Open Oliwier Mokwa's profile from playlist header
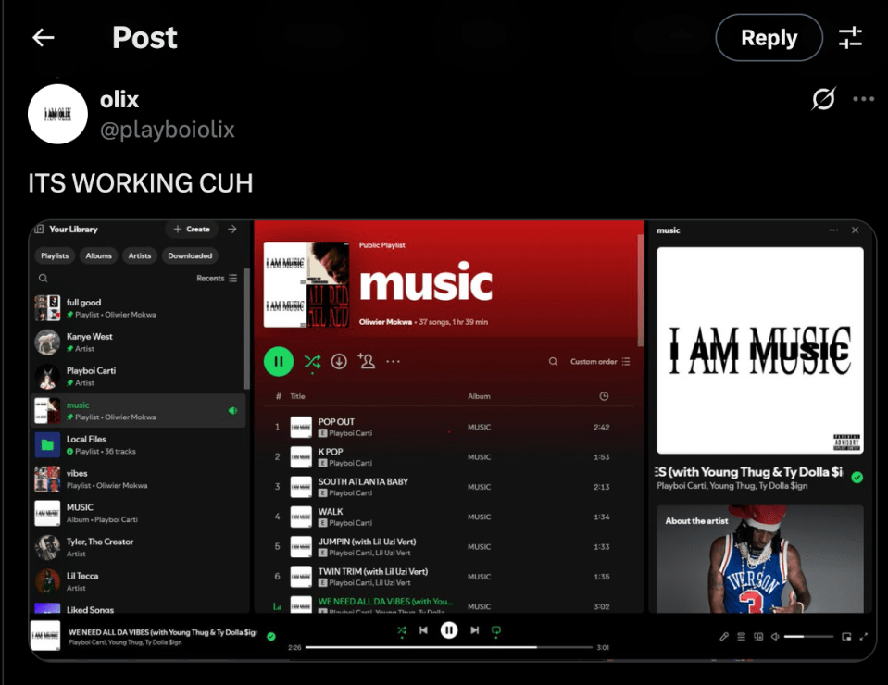 point(385,322)
